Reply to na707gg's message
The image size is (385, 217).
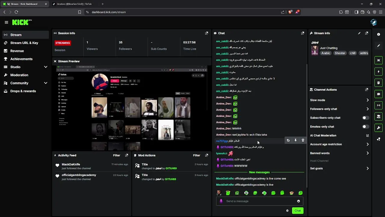(288, 140)
